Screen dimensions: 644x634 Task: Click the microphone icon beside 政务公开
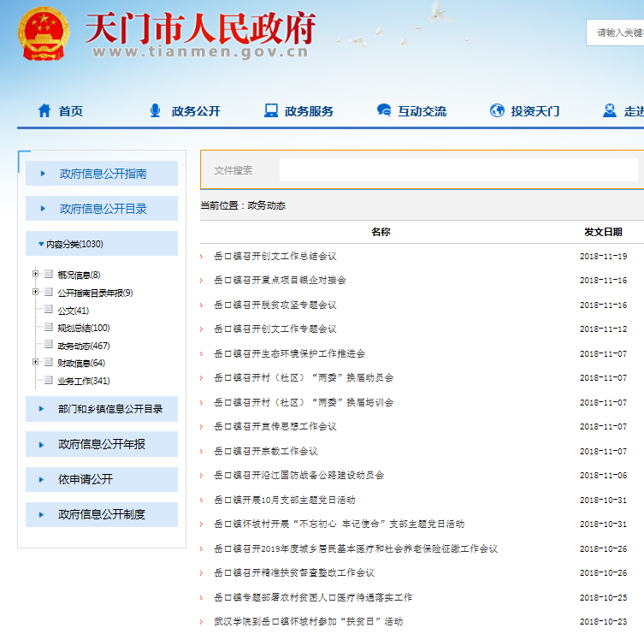155,110
